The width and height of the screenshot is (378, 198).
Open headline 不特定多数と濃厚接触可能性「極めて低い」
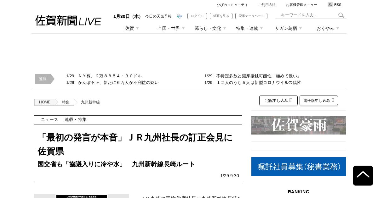[259, 76]
